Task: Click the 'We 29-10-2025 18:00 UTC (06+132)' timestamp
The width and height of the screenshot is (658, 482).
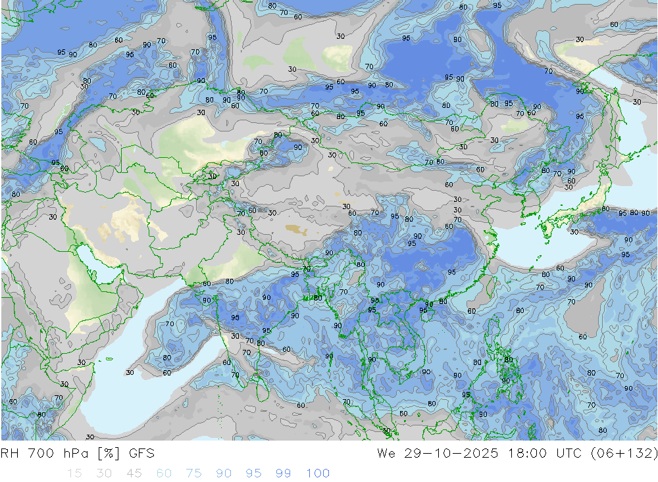Action: 517,454
